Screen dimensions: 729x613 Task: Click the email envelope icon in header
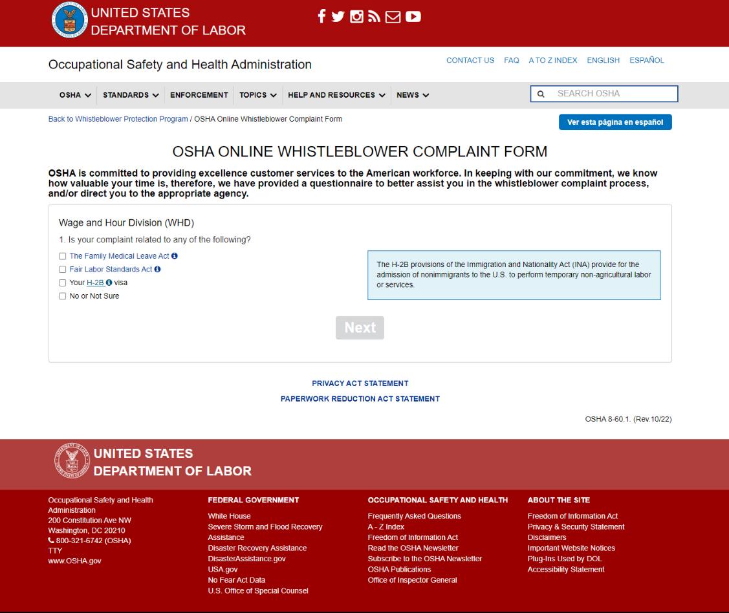(393, 17)
